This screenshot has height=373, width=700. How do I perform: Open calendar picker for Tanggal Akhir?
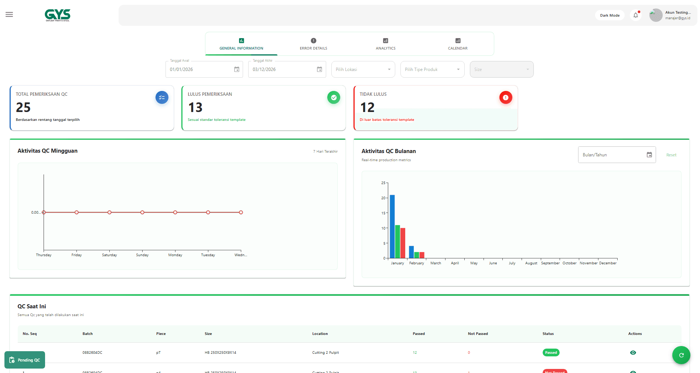[x=320, y=69]
